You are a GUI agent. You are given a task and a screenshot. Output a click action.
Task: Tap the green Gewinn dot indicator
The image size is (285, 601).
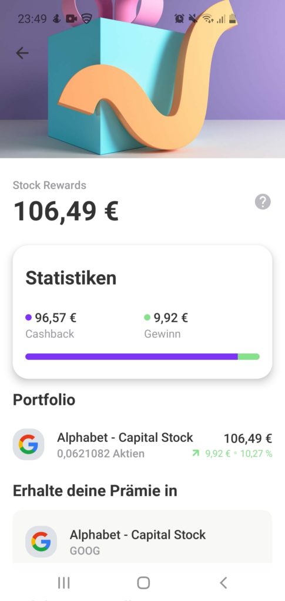(x=147, y=318)
